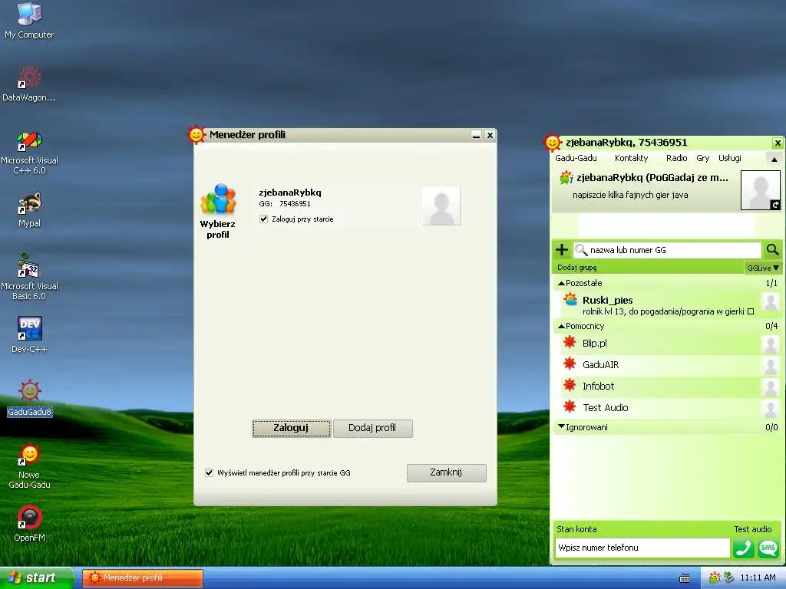Open Nowe Gadu-Gadu desktop shortcut
The width and height of the screenshot is (786, 589).
(x=29, y=466)
